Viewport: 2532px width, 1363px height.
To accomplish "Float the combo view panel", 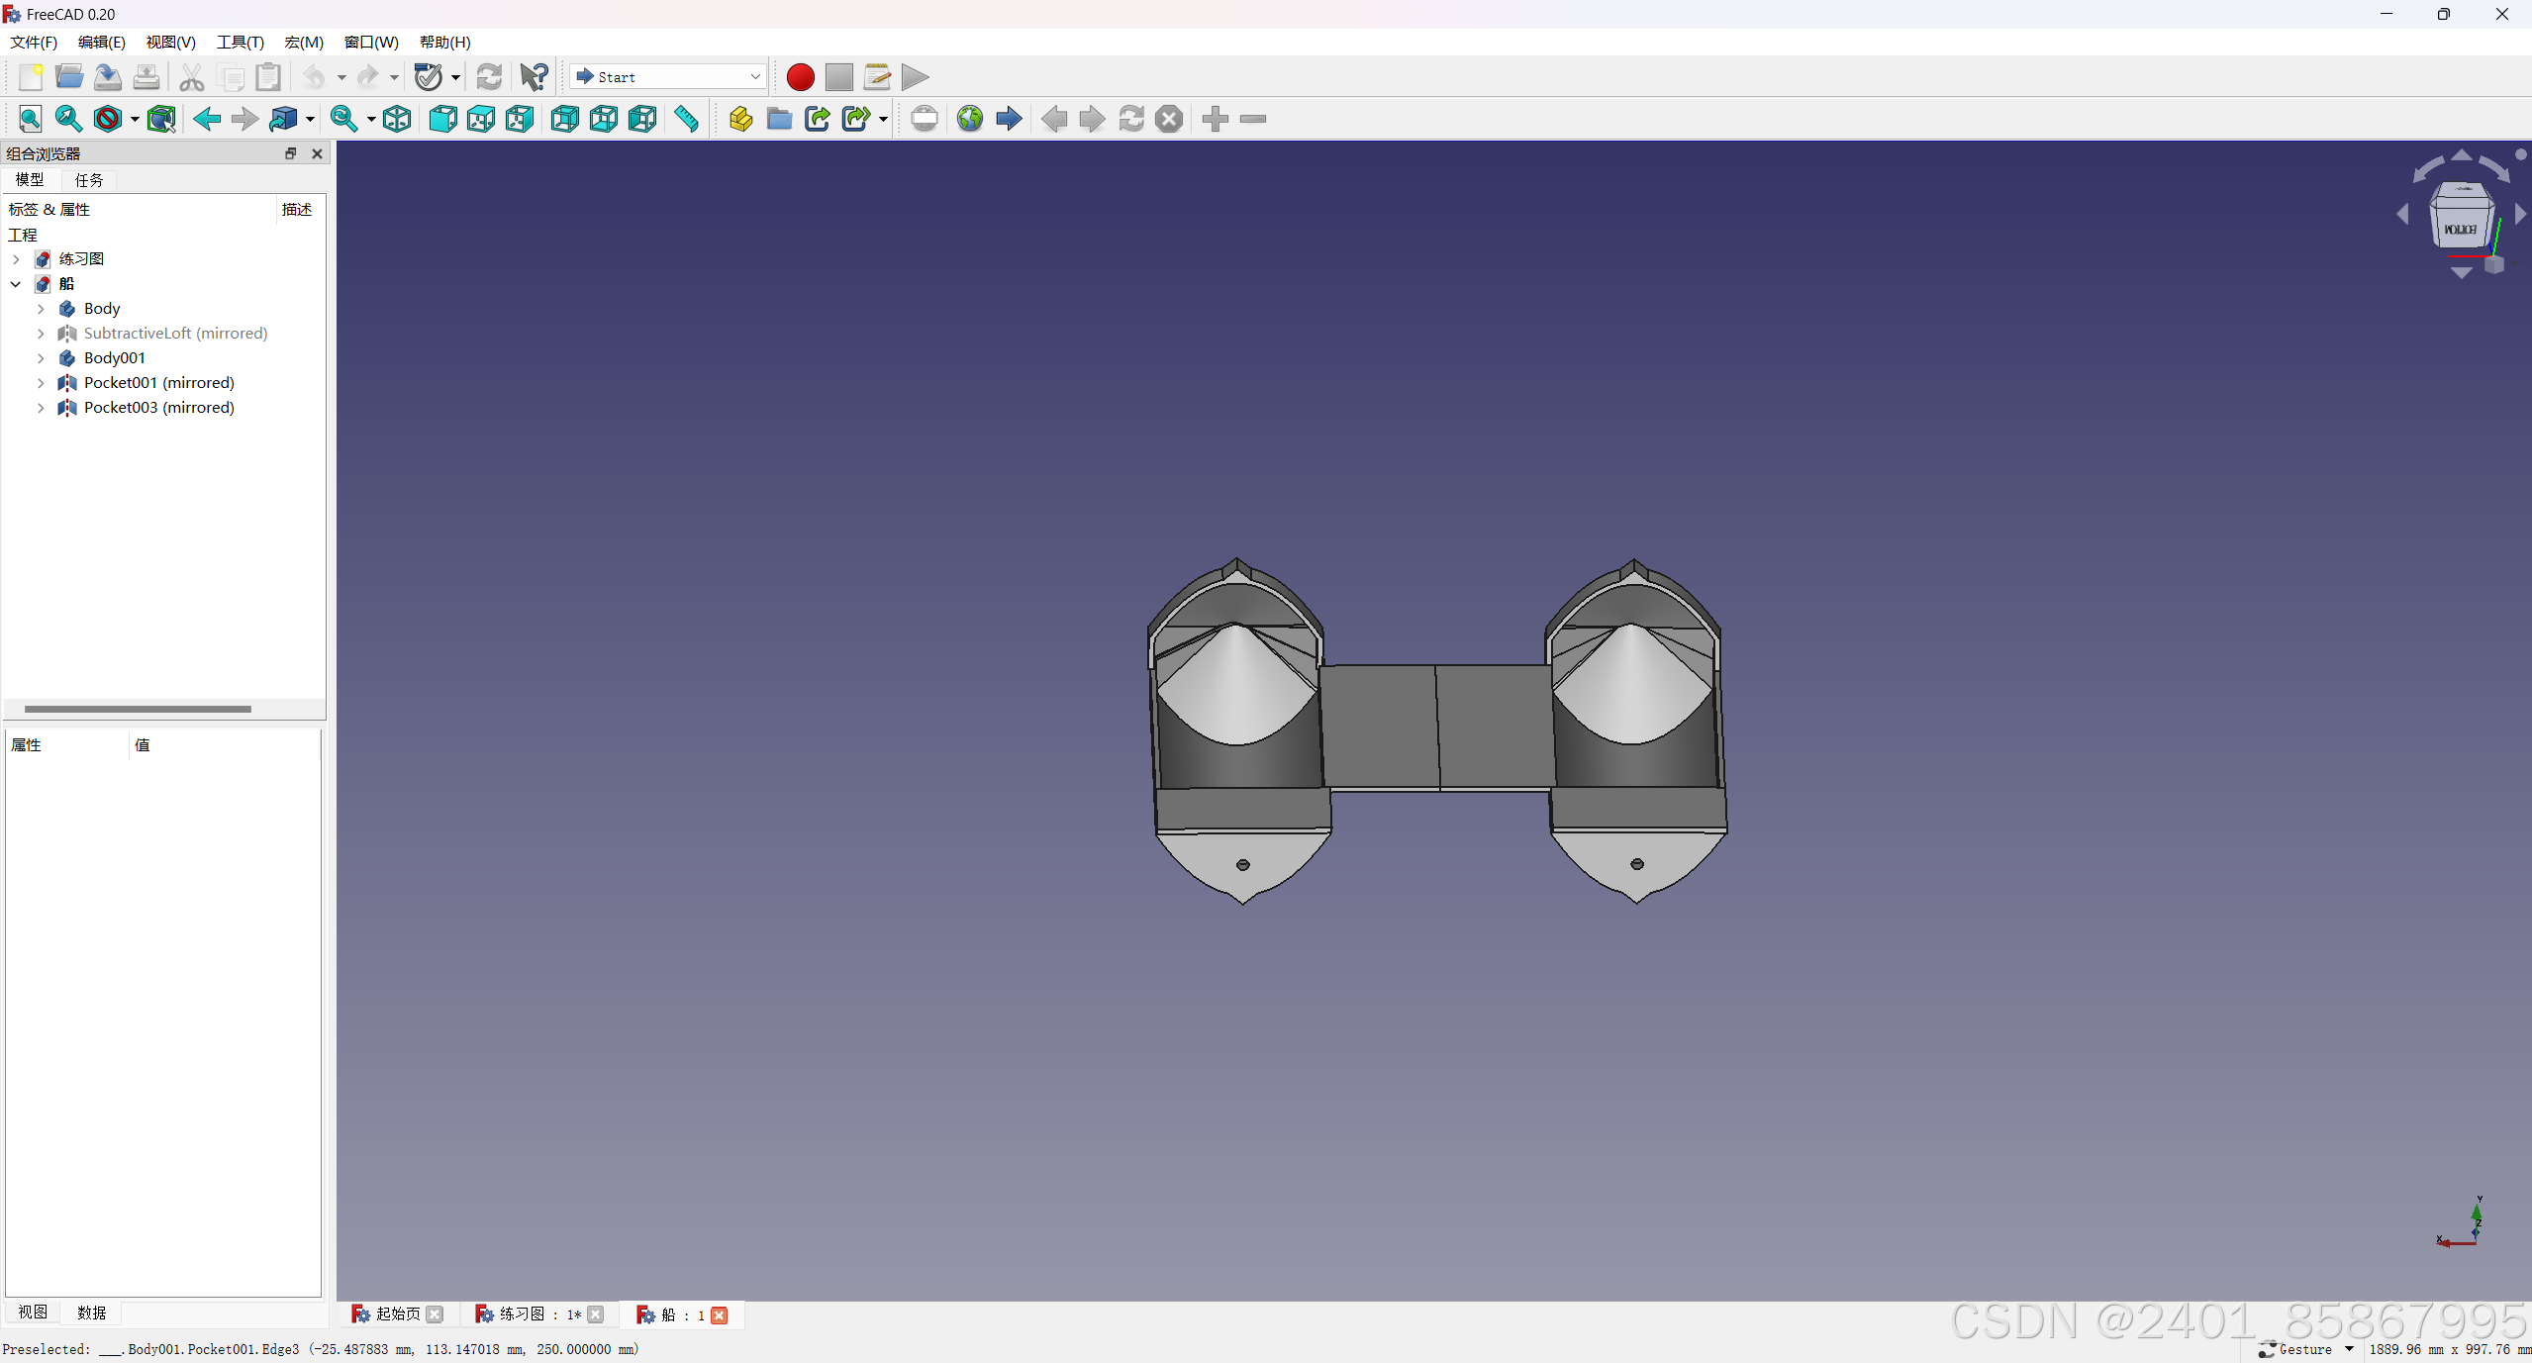I will tap(291, 153).
